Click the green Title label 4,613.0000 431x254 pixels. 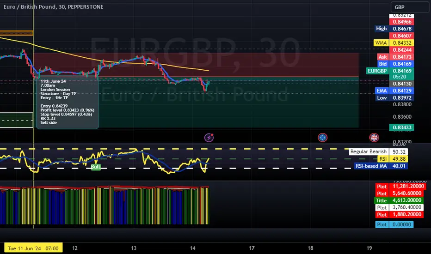(x=399, y=200)
